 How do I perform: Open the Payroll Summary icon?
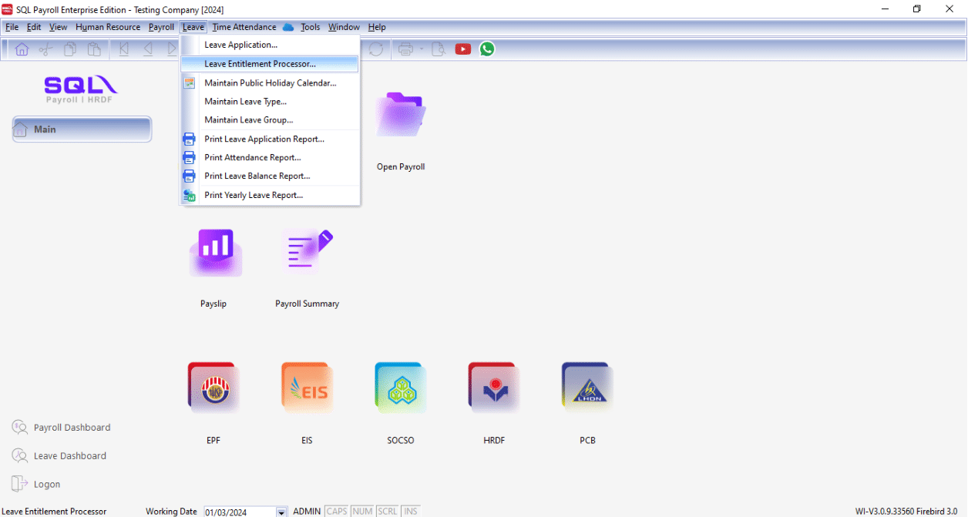point(307,252)
